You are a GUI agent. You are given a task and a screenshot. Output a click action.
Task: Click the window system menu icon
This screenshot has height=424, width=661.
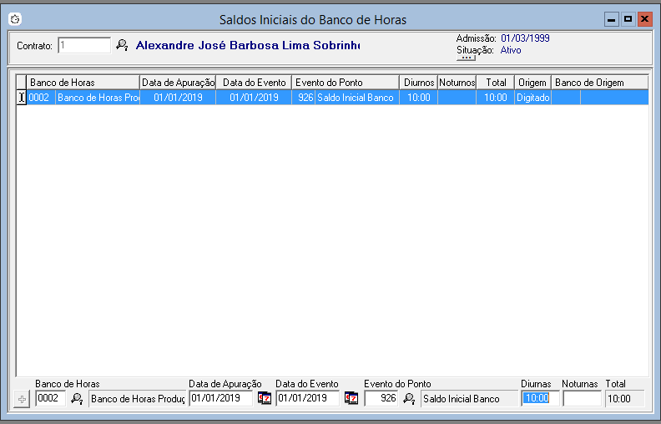14,18
